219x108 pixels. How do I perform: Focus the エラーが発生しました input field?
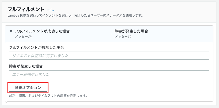[109, 74]
